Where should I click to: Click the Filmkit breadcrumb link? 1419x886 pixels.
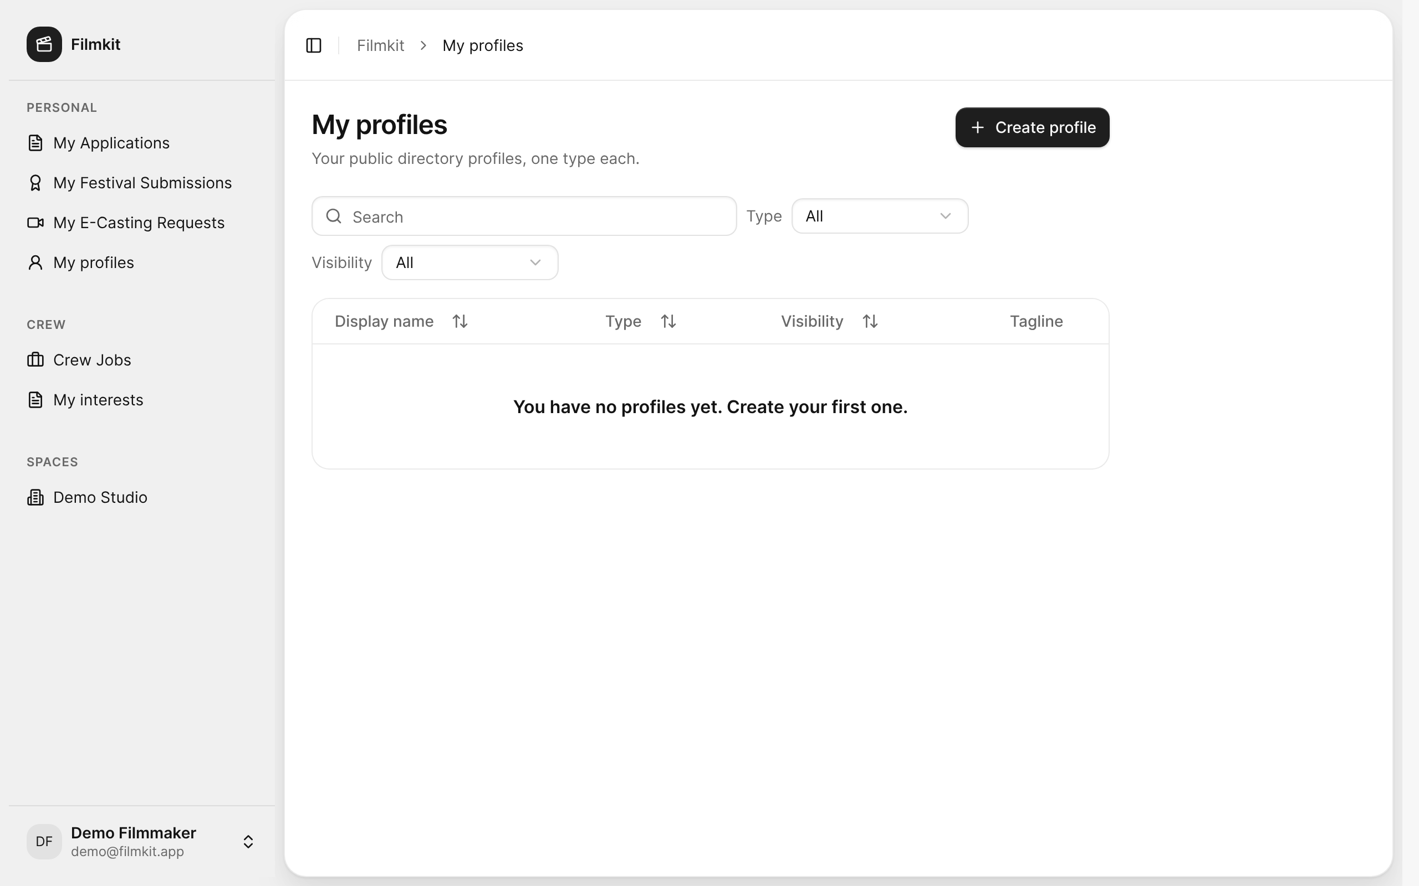[x=381, y=45]
